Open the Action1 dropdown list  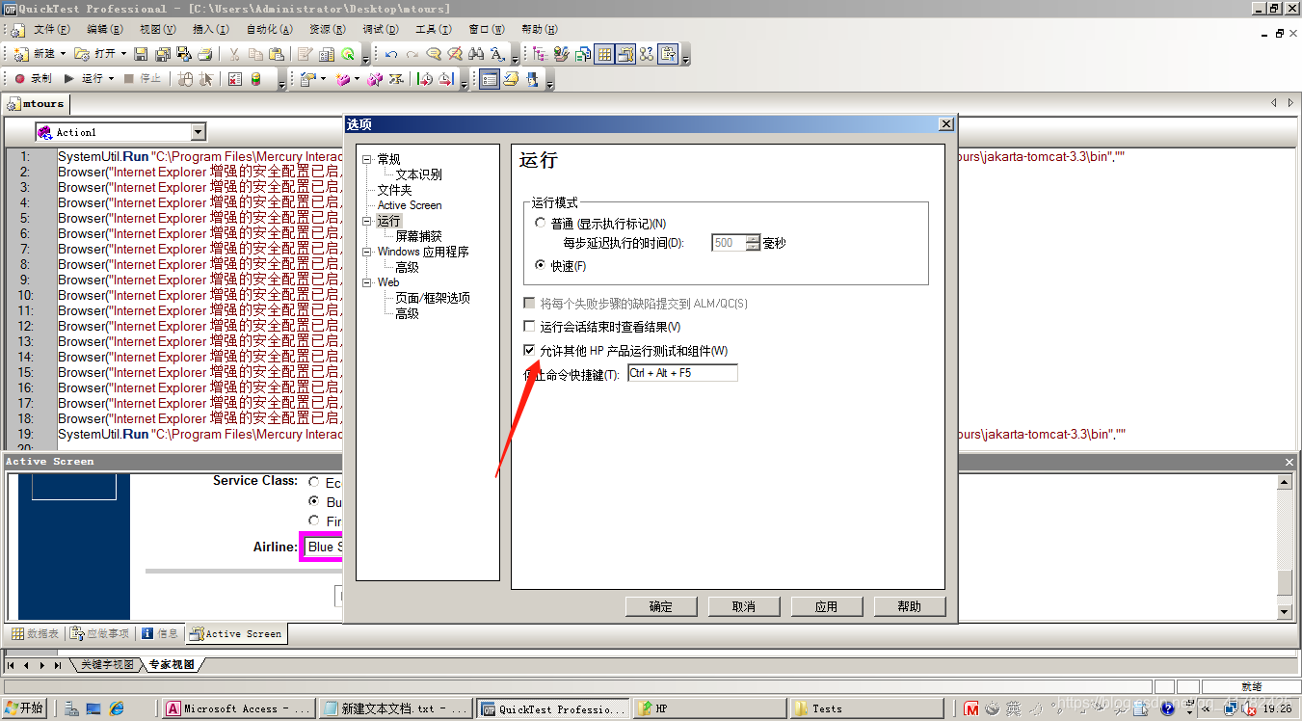[x=199, y=132]
